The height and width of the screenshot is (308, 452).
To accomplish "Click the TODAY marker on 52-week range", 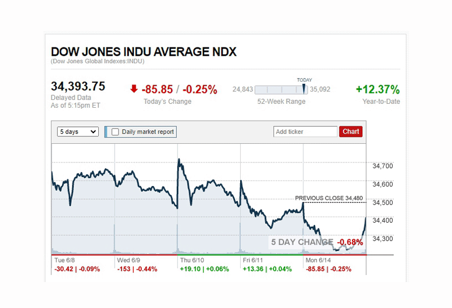I will (304, 89).
